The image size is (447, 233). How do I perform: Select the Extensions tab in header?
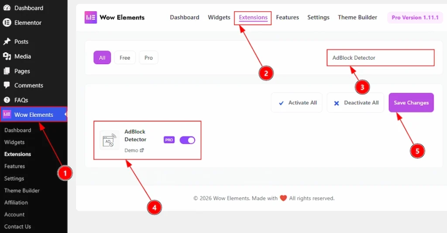(253, 18)
